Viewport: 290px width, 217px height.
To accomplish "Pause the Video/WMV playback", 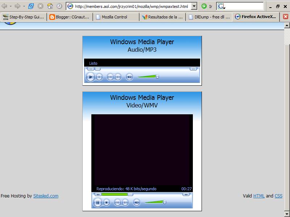I will click(98, 203).
